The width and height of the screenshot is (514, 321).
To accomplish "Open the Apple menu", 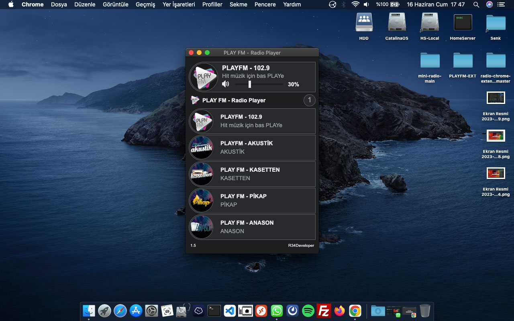I will [11, 4].
